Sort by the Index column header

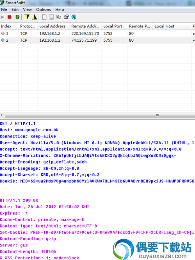click(9, 26)
